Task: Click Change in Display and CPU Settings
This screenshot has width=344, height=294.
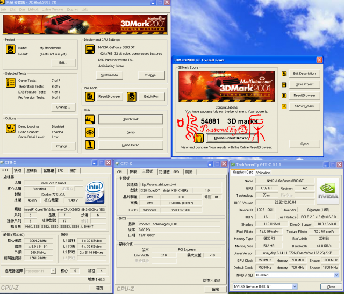Action: pyautogui.click(x=152, y=75)
